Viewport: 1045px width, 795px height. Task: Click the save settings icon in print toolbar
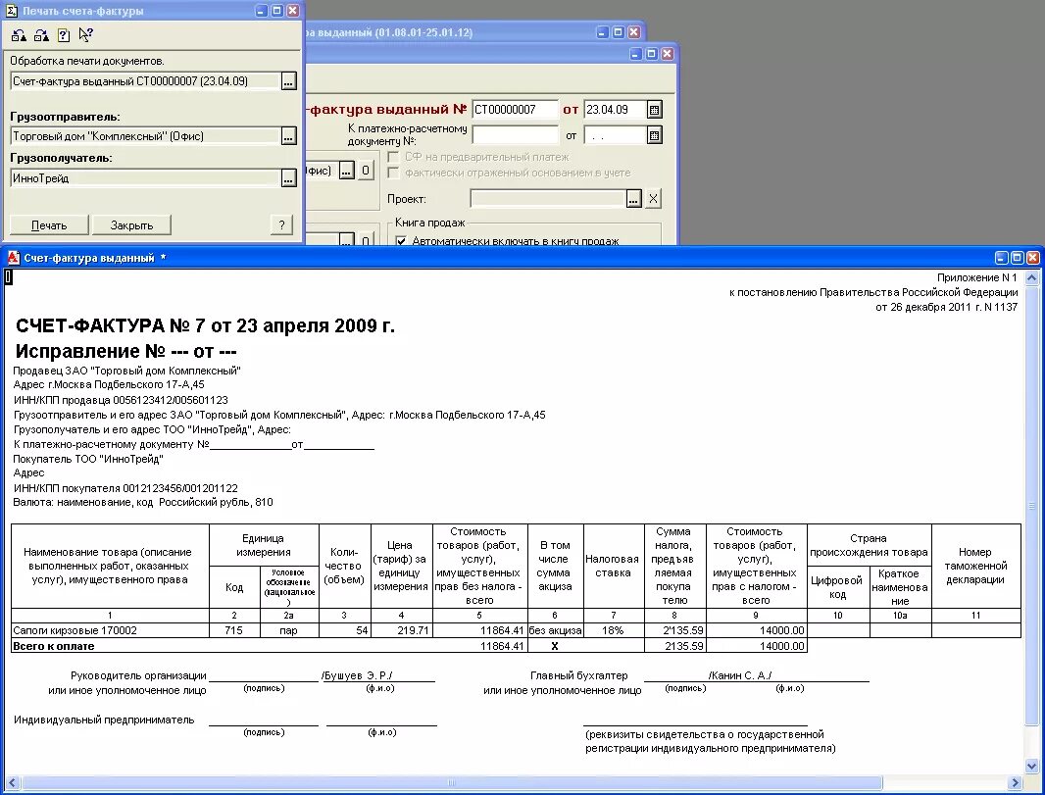(41, 35)
